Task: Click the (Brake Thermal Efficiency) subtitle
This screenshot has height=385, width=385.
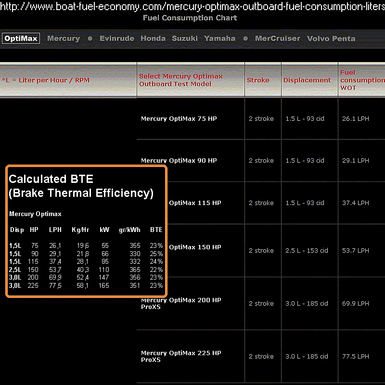Action: point(81,193)
